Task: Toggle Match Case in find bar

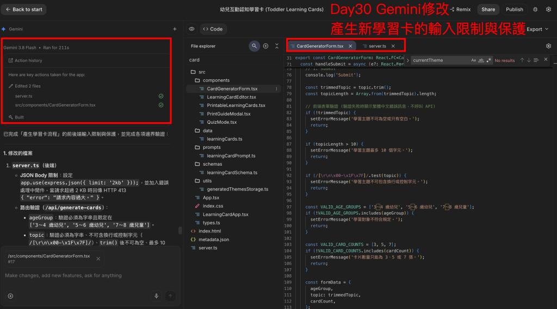Action: point(474,60)
